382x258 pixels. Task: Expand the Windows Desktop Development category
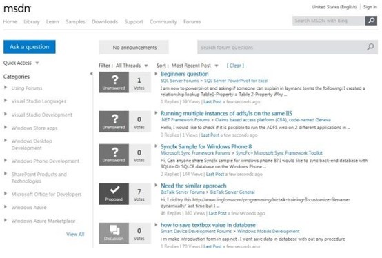click(x=6, y=140)
